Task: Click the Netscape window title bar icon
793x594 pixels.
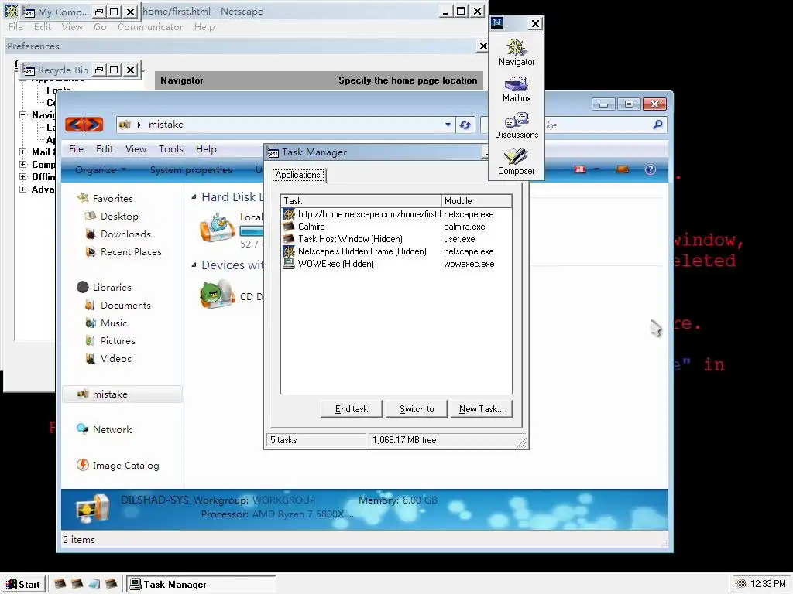Action: coord(11,11)
